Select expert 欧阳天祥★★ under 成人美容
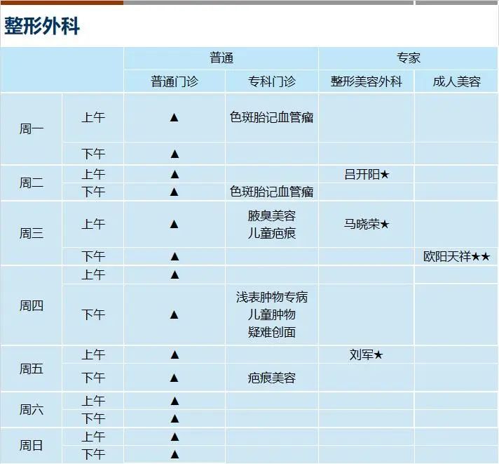Image resolution: width=499 pixels, height=464 pixels. click(x=457, y=256)
